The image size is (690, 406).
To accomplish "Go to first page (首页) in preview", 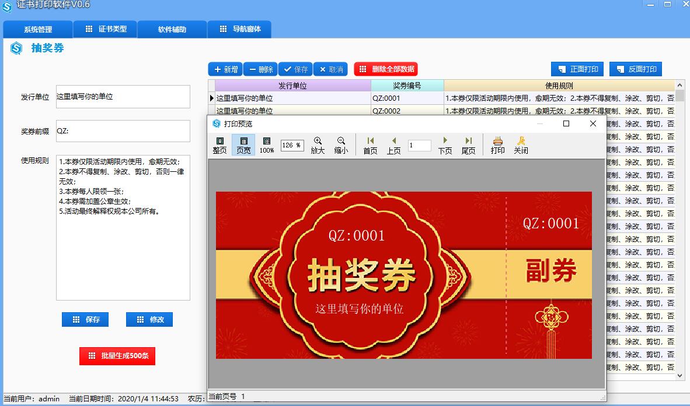I will (x=370, y=145).
